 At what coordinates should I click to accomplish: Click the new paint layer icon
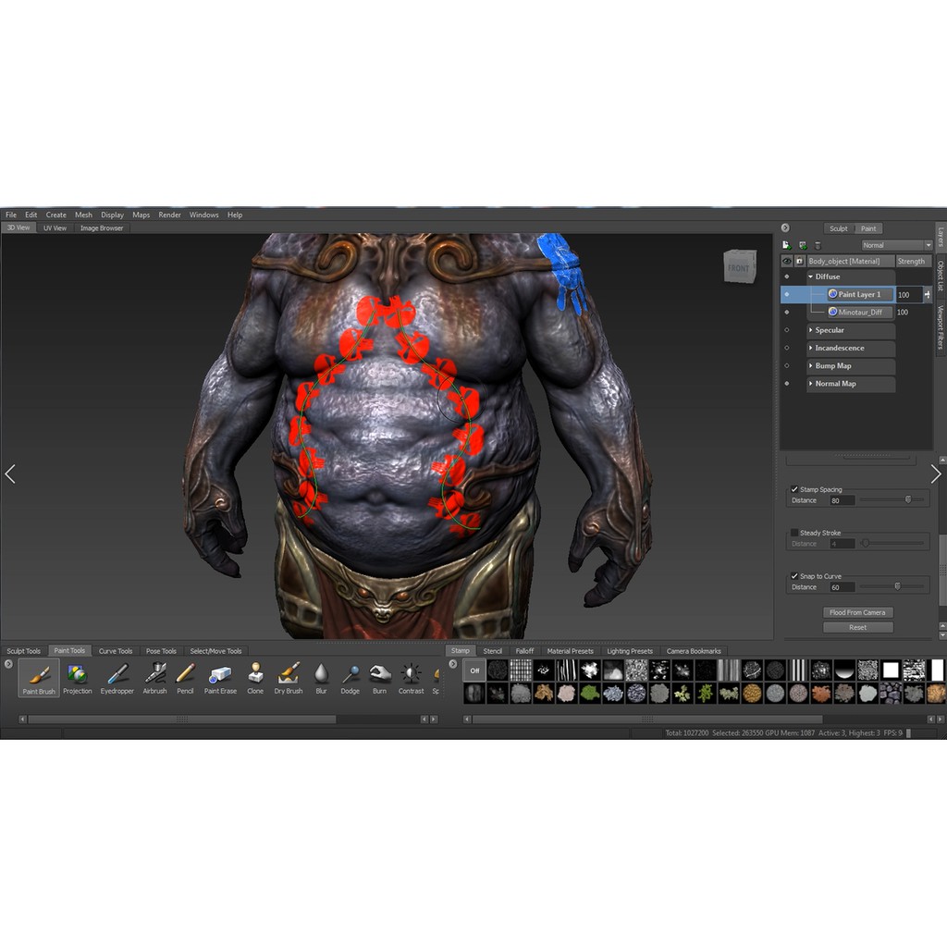(x=785, y=245)
